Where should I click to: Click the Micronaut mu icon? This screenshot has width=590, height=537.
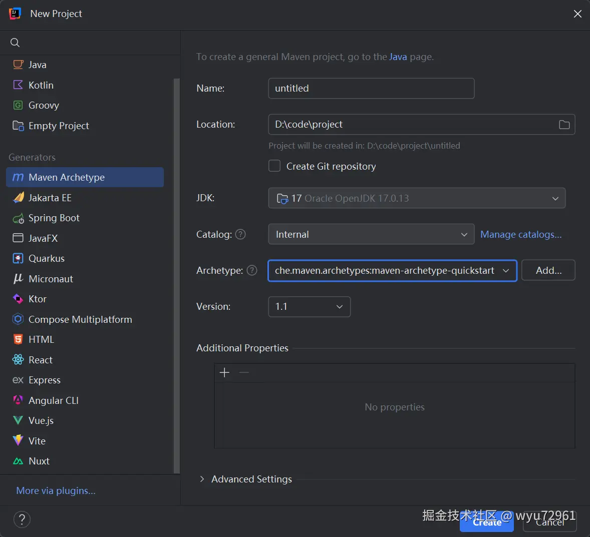point(18,279)
